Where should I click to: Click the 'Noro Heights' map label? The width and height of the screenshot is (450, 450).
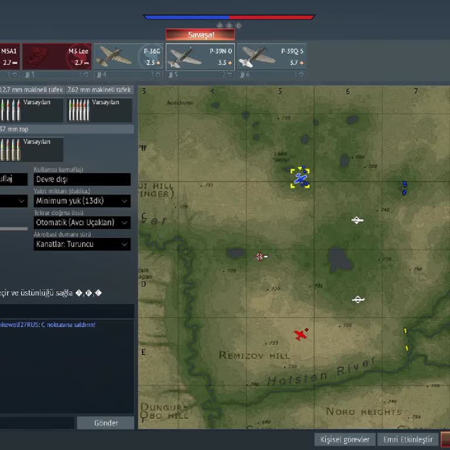[364, 411]
